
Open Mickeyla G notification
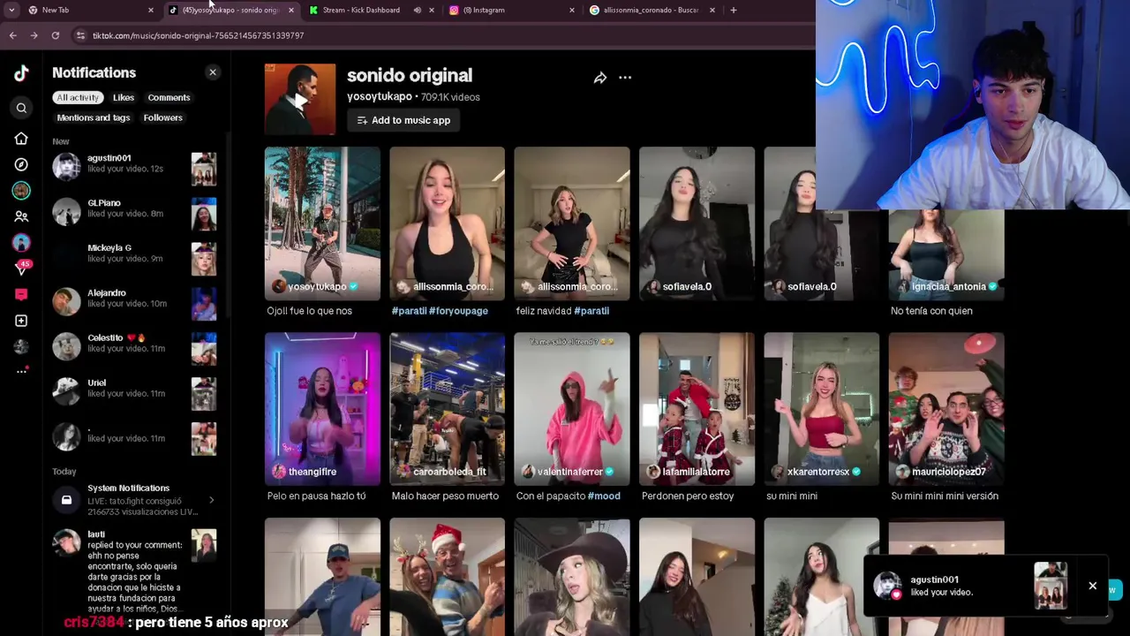click(x=134, y=256)
